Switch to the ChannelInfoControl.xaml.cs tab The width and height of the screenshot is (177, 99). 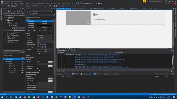coord(79,9)
